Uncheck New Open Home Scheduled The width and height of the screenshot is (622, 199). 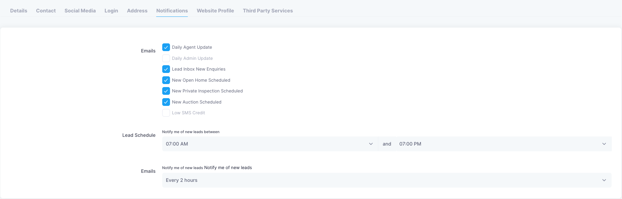[x=166, y=80]
